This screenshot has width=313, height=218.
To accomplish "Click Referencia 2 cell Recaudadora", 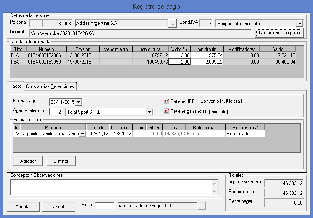I will pos(245,134).
